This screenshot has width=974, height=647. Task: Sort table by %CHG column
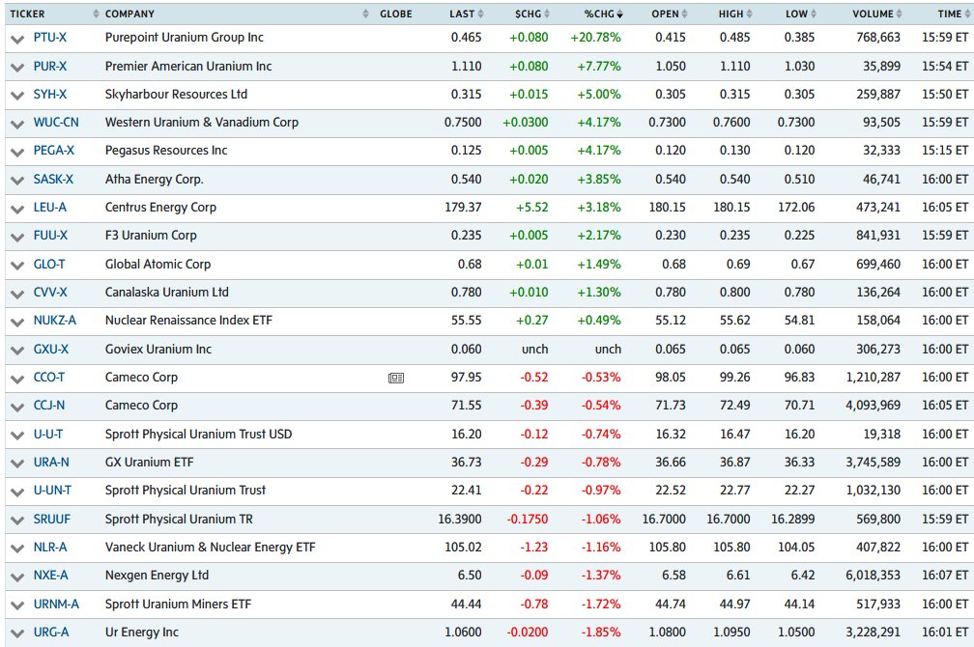click(603, 14)
